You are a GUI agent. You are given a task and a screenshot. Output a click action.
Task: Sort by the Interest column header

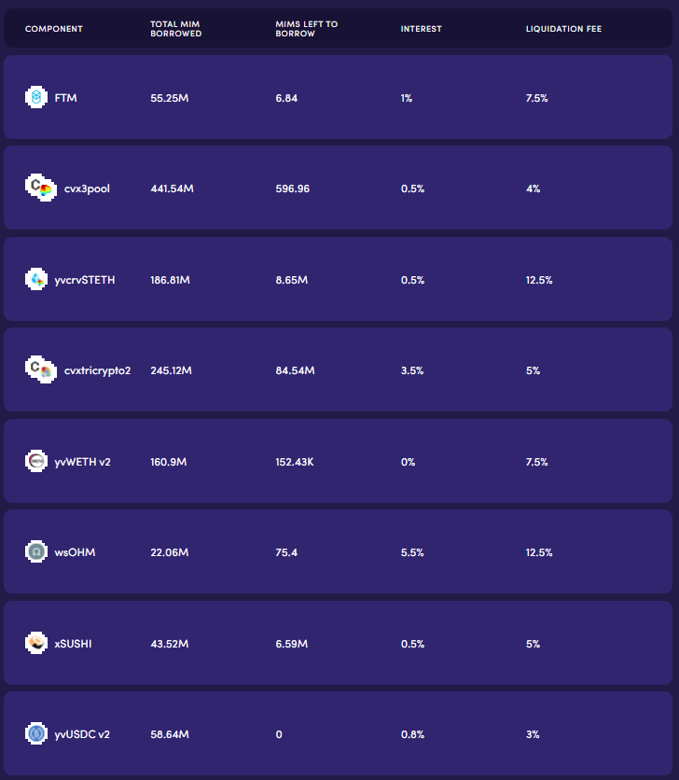tap(421, 29)
